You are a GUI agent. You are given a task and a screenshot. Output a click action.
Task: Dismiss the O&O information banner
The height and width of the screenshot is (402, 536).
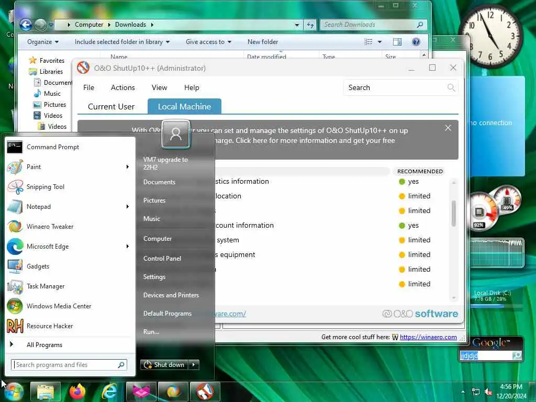point(448,128)
